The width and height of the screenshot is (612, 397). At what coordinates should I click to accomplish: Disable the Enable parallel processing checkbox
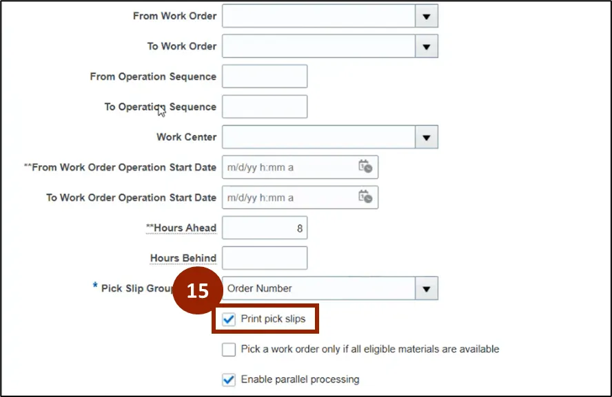click(229, 379)
